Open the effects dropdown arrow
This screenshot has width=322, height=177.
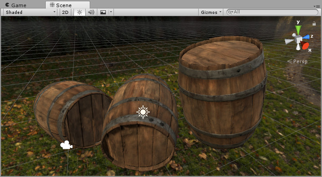coord(111,12)
